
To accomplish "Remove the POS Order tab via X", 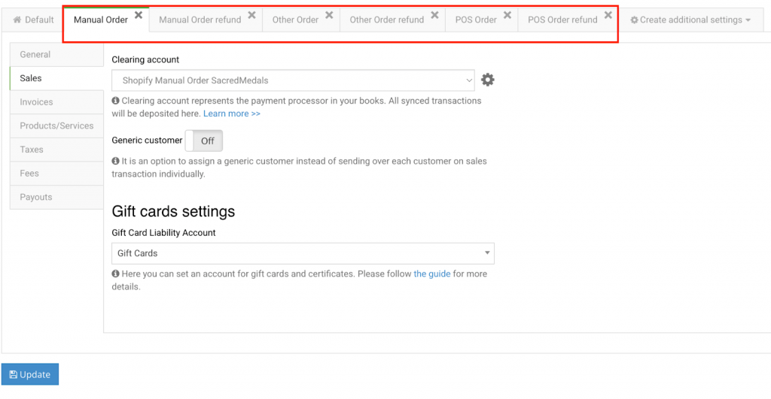I will point(507,15).
